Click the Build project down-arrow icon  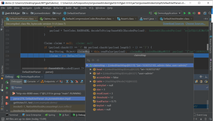pos(150,13)
